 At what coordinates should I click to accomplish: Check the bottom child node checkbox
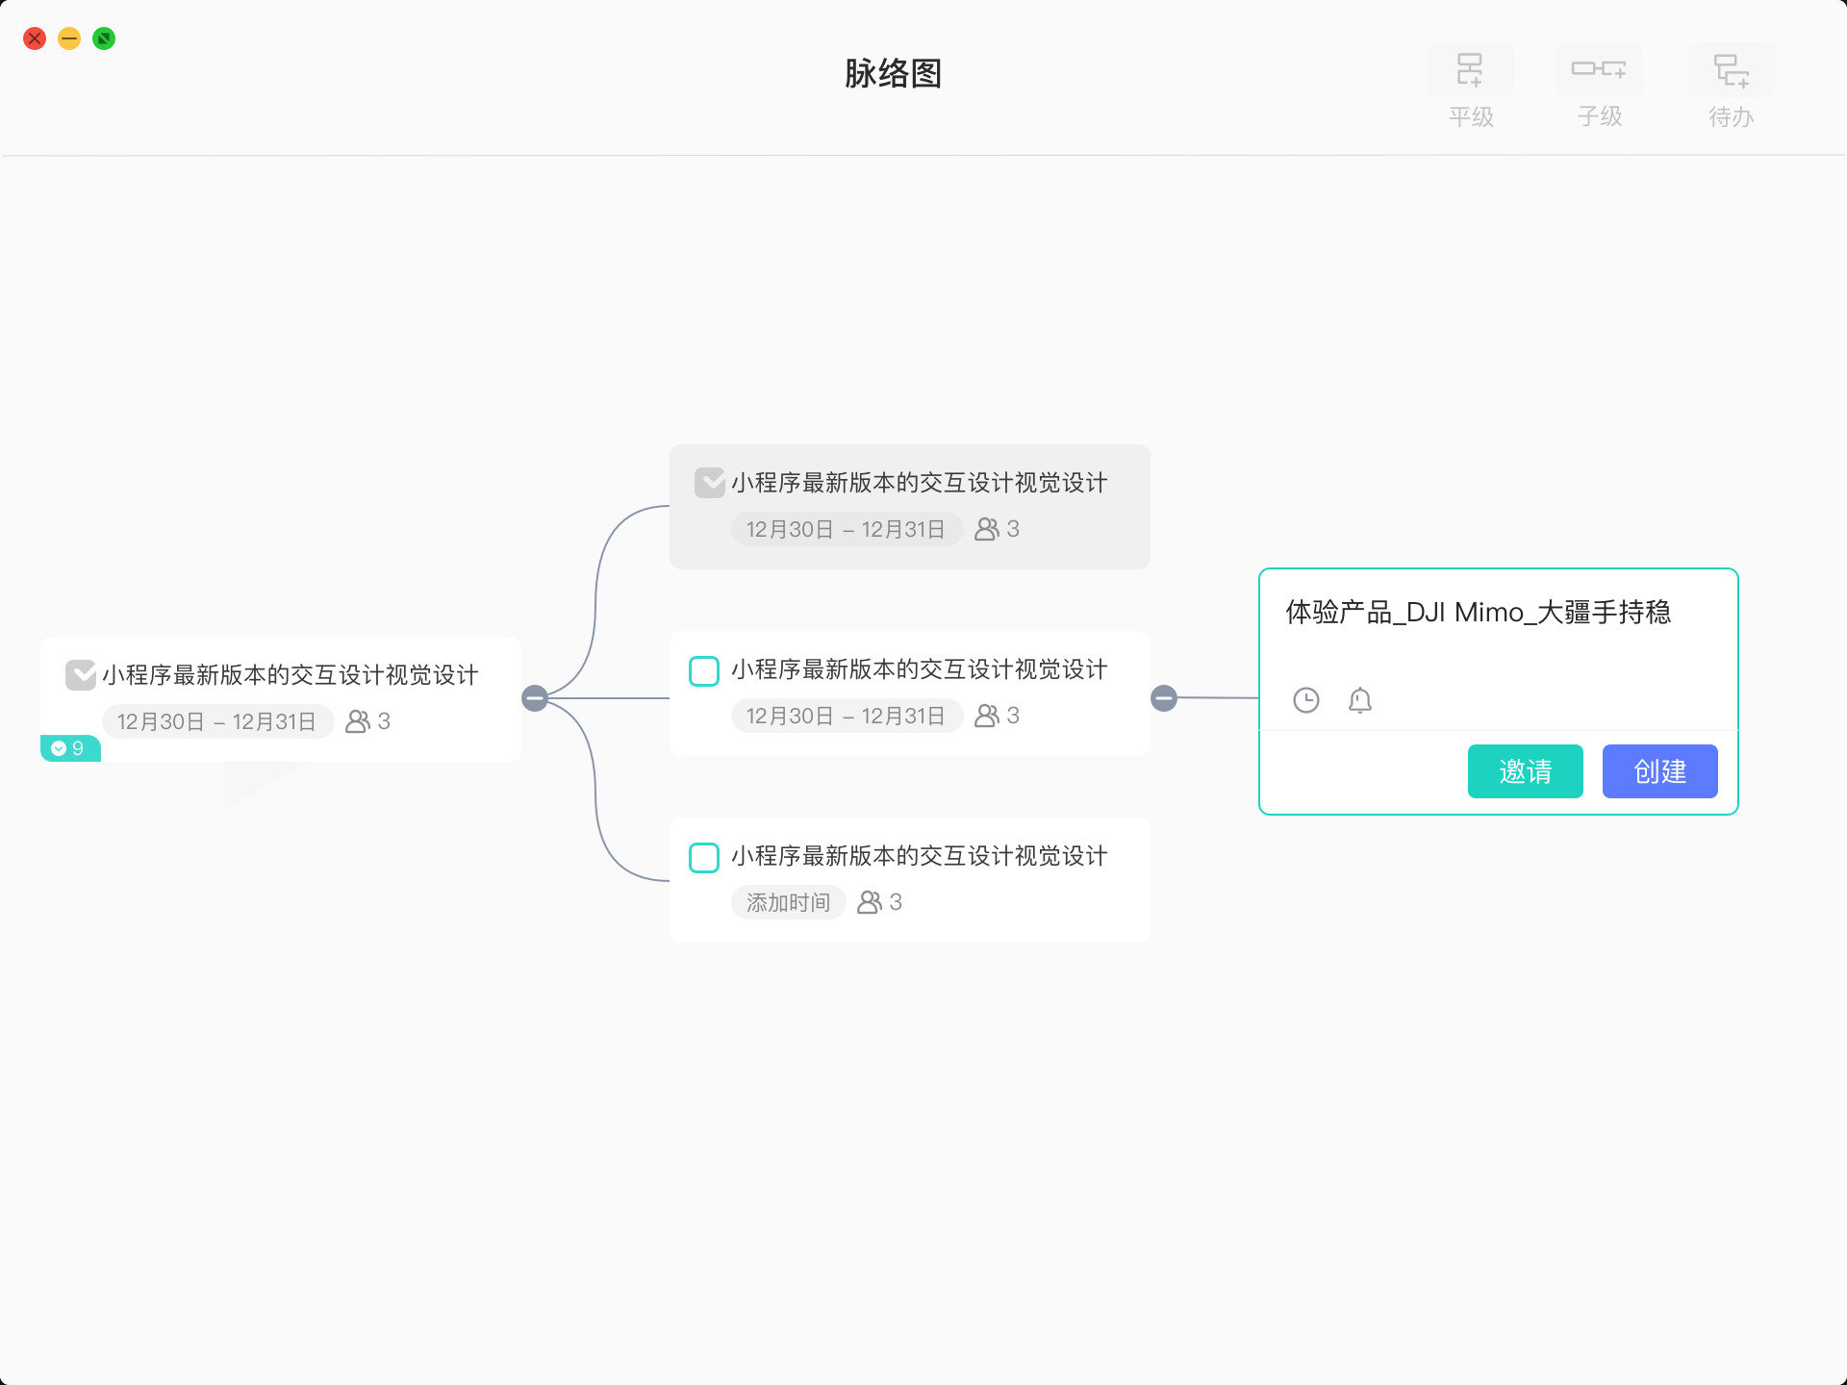[x=704, y=857]
